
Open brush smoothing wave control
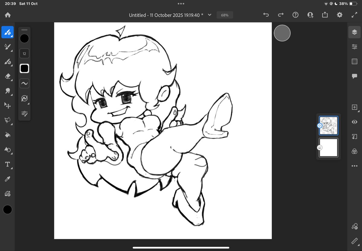[24, 83]
